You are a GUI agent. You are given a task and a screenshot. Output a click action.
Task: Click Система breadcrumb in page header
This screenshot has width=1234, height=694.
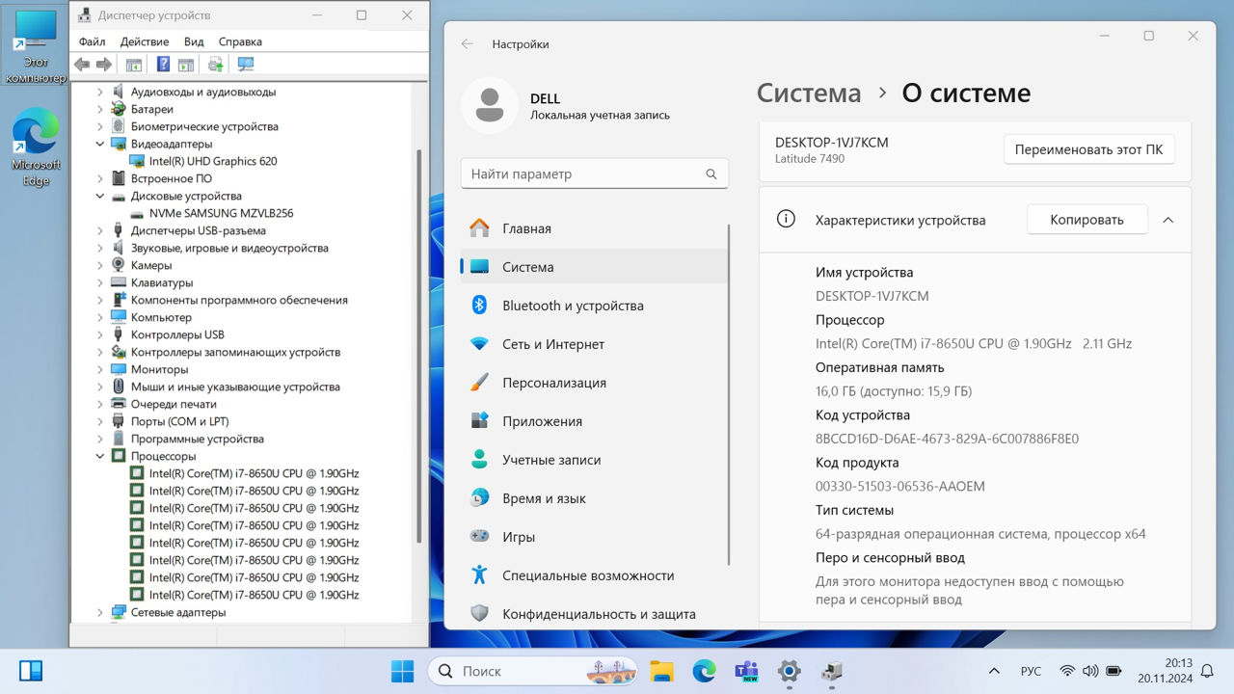coord(809,93)
